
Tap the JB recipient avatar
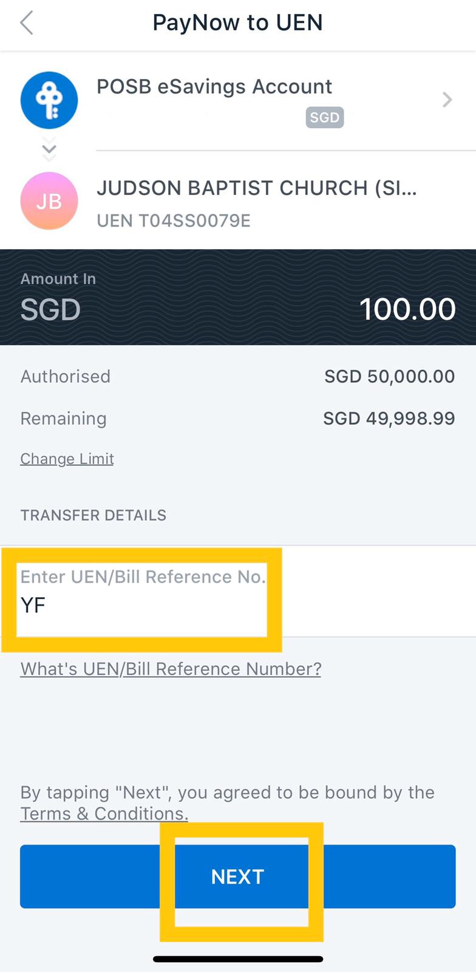tap(49, 200)
